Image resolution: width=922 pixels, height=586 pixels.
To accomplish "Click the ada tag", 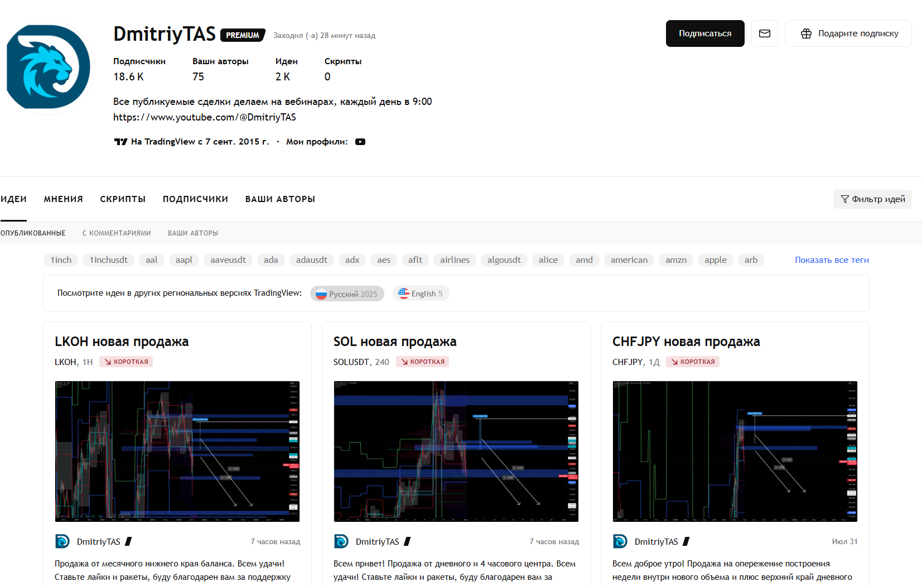I will coord(271,260).
